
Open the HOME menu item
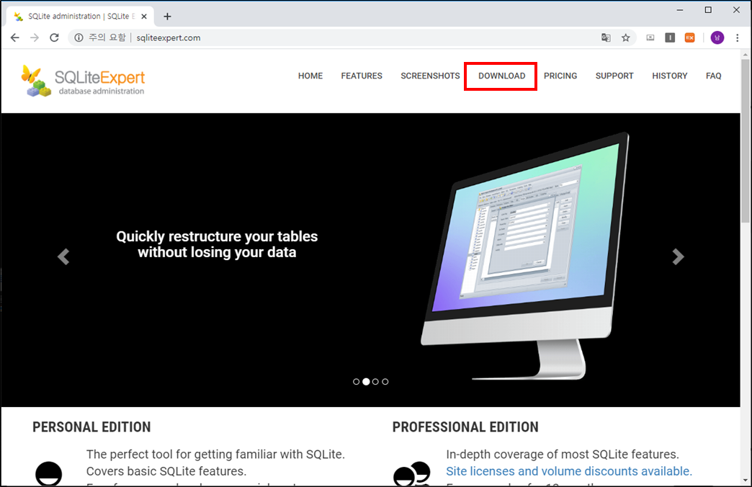click(x=310, y=76)
